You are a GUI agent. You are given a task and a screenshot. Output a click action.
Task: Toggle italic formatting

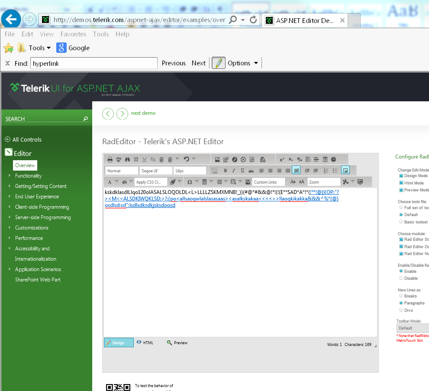pyautogui.click(x=234, y=171)
